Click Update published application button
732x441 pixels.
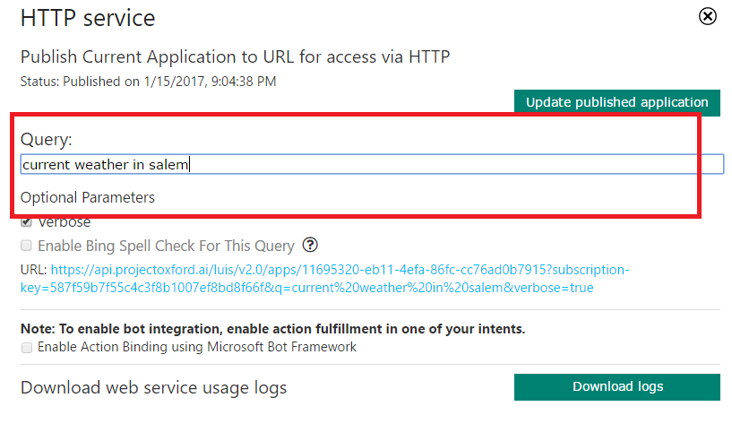click(x=616, y=102)
